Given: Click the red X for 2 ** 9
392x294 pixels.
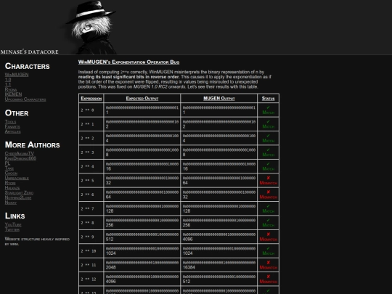Looking at the screenshot, I should click(x=269, y=234).
